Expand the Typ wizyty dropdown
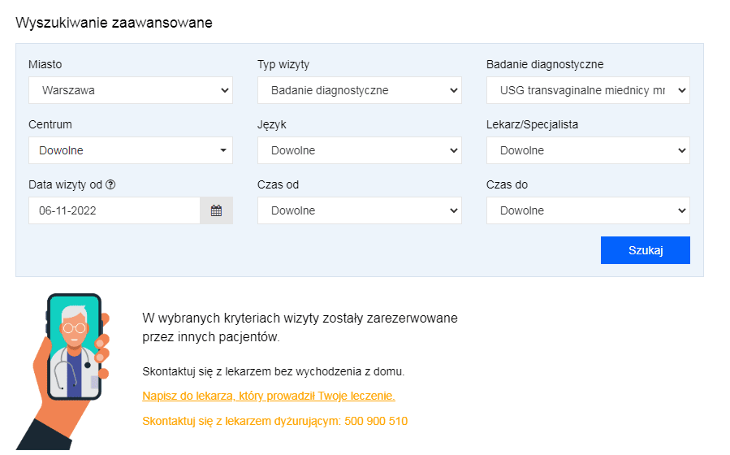This screenshot has width=730, height=455. (x=359, y=90)
